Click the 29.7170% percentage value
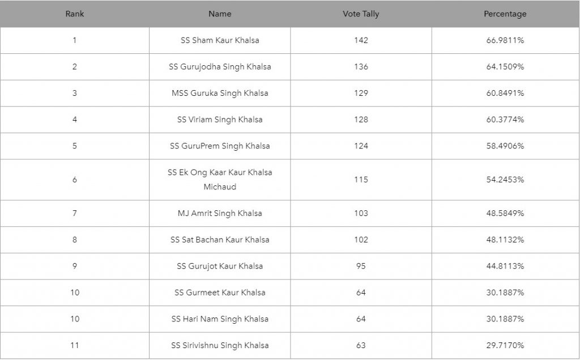580x360 pixels. coord(505,345)
